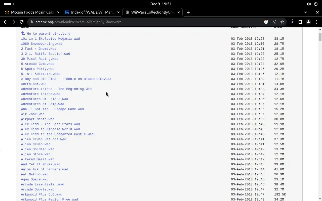The height and width of the screenshot is (201, 322).
Task: Click Alex Kidd - The Lost Stars.wad
Action: (50, 124)
